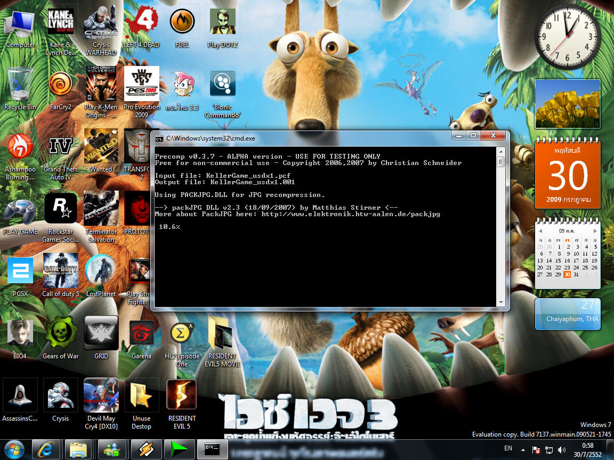Open Windows Live Messenger taskbar icon
Image resolution: width=614 pixels, height=460 pixels.
(x=112, y=450)
